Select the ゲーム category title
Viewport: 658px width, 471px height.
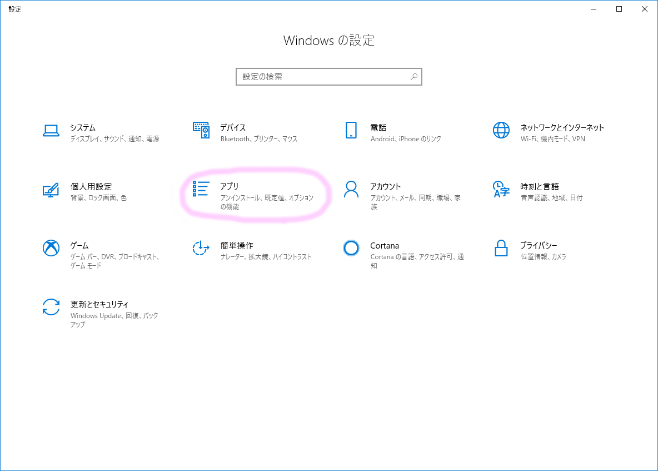coord(79,246)
